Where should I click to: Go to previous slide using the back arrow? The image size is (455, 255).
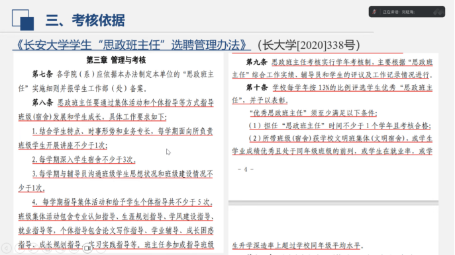tap(6, 248)
